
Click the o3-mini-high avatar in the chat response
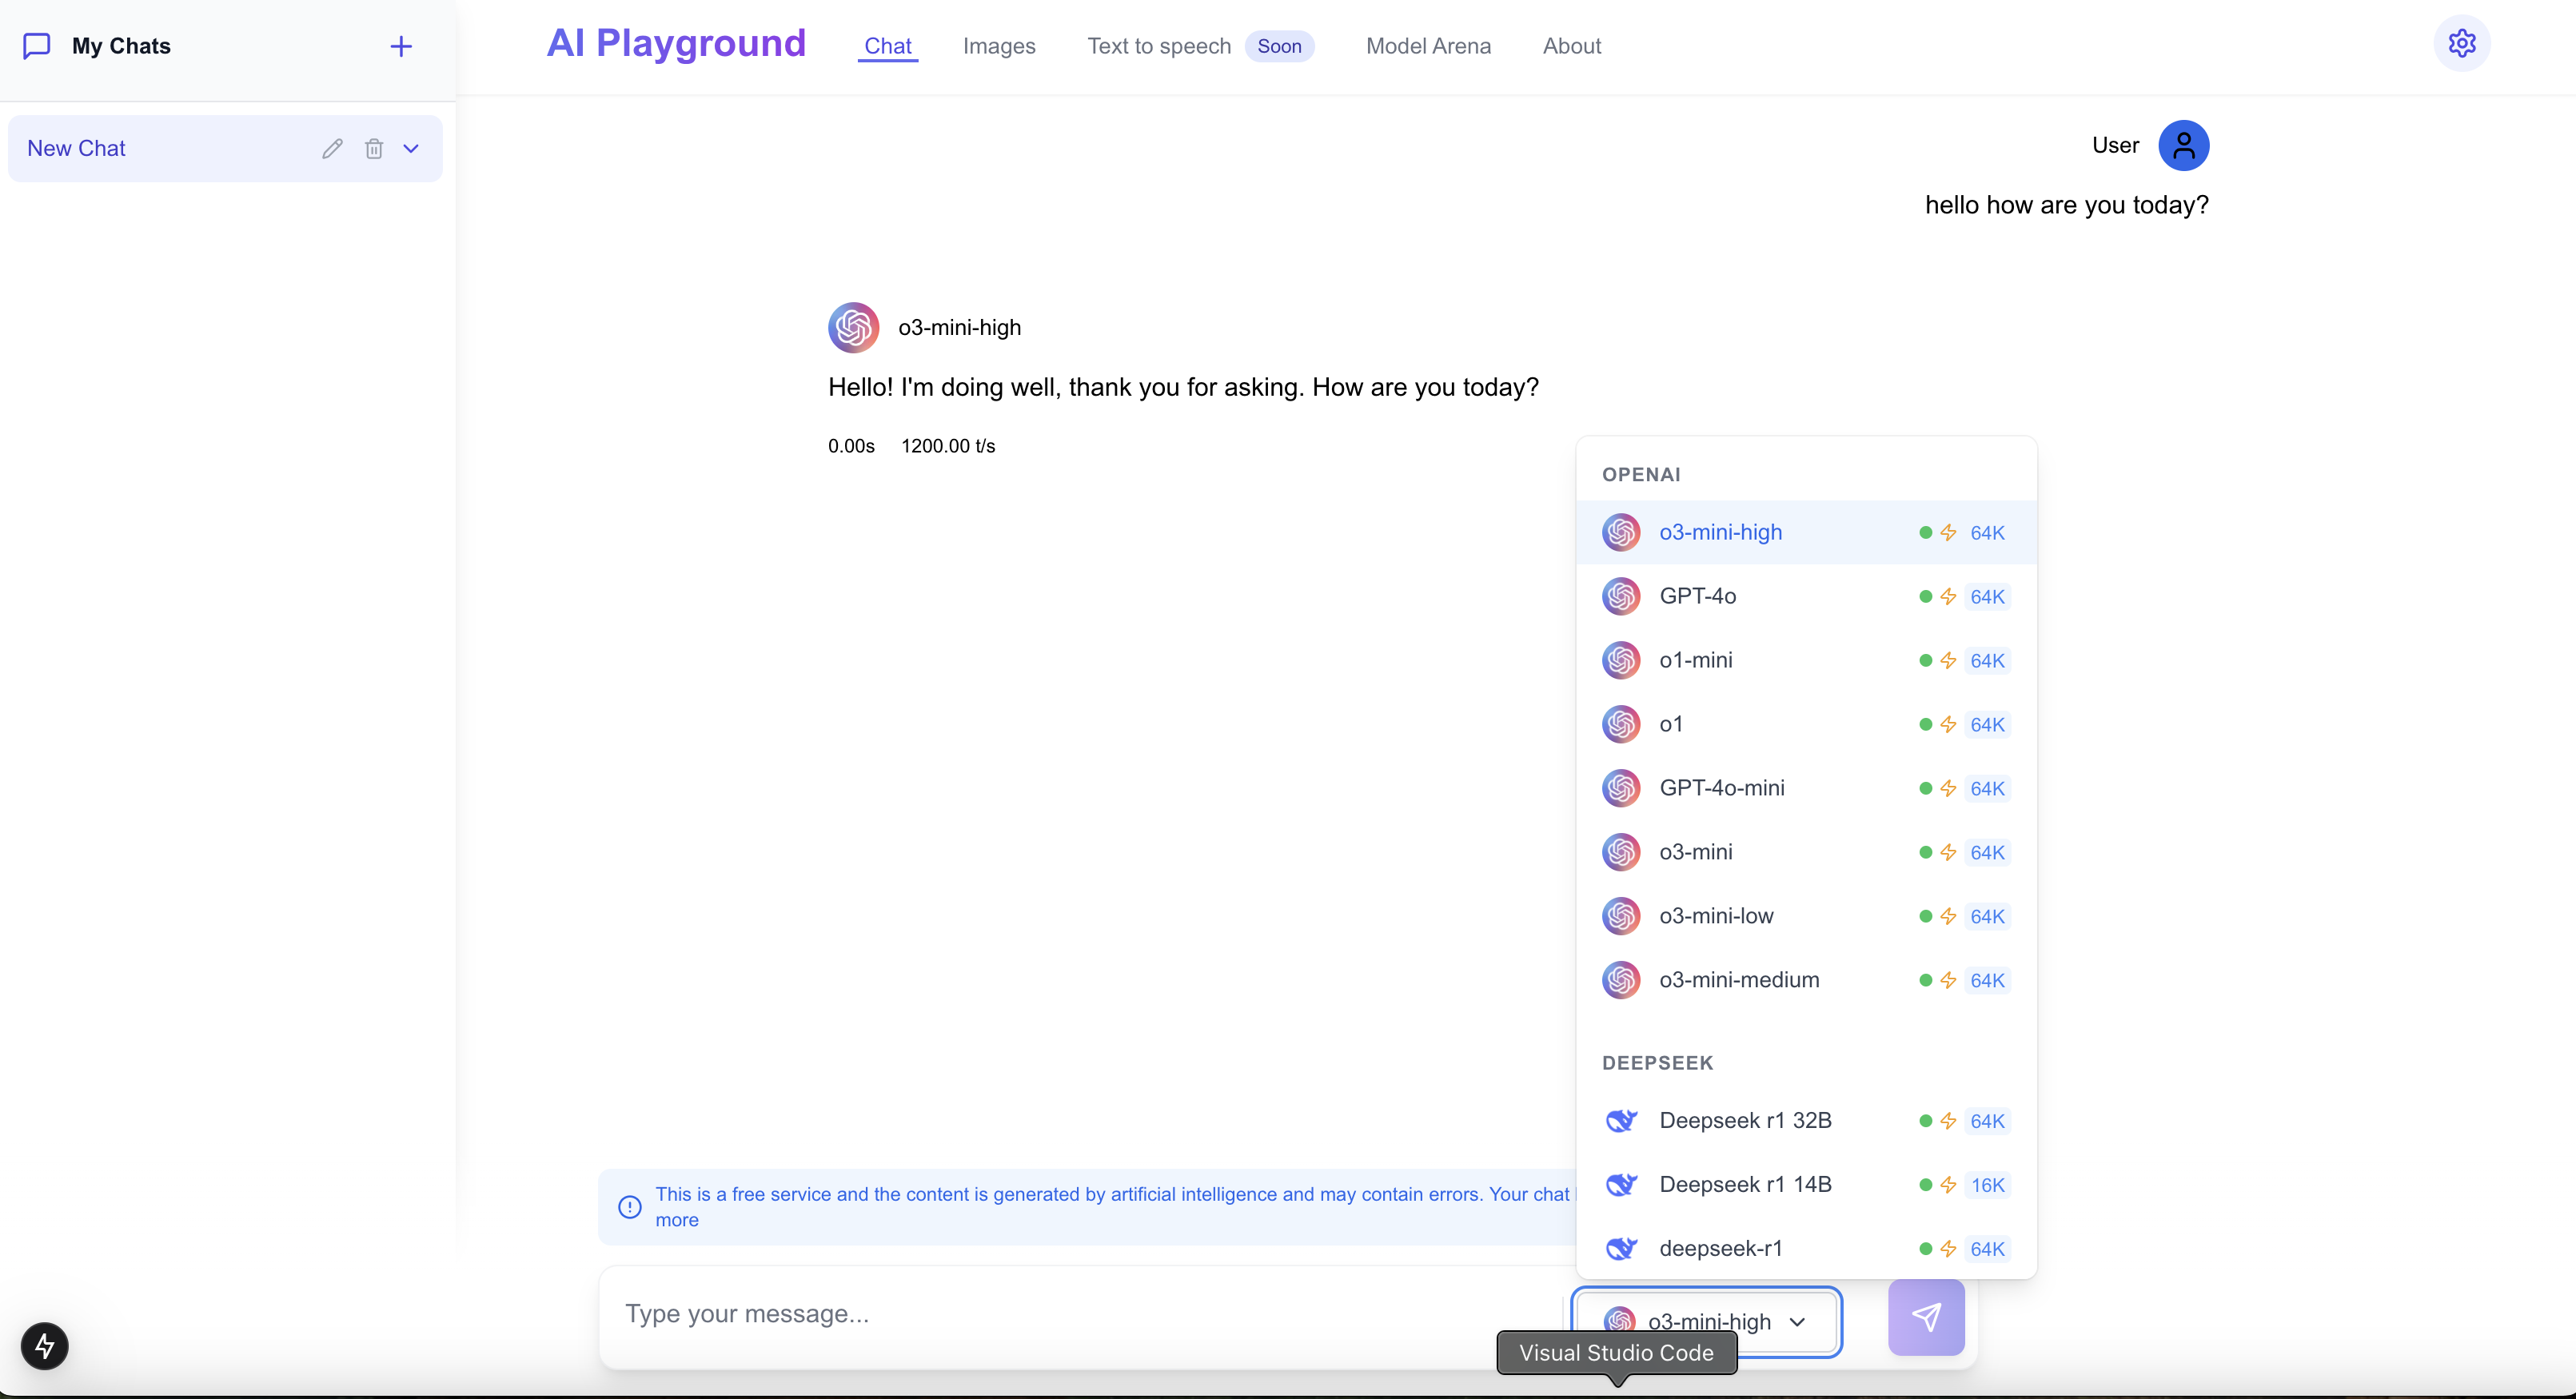tap(853, 328)
